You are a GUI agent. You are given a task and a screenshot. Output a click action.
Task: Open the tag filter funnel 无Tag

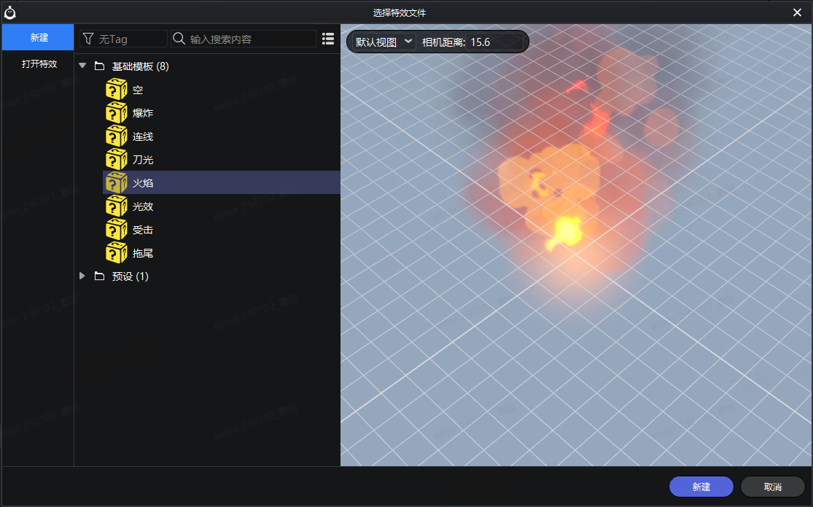click(x=122, y=39)
